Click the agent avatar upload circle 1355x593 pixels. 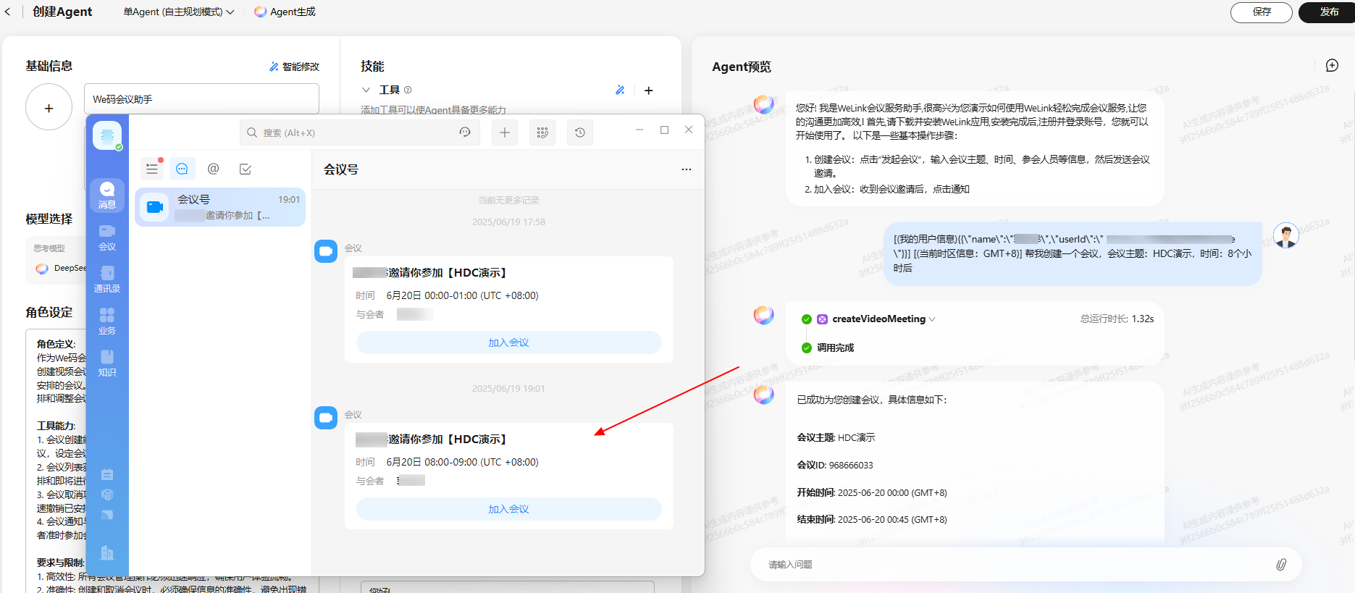pos(49,107)
